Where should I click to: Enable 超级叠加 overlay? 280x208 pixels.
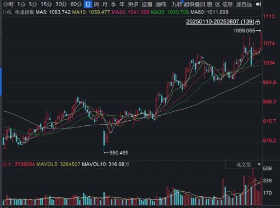click(x=194, y=4)
